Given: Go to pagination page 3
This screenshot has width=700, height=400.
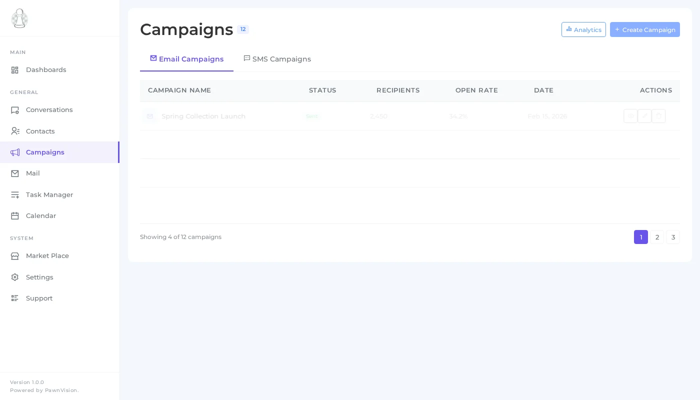Looking at the screenshot, I should pyautogui.click(x=673, y=237).
